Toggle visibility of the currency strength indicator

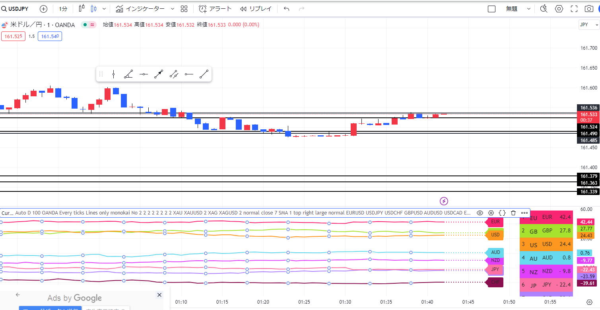tap(480, 213)
